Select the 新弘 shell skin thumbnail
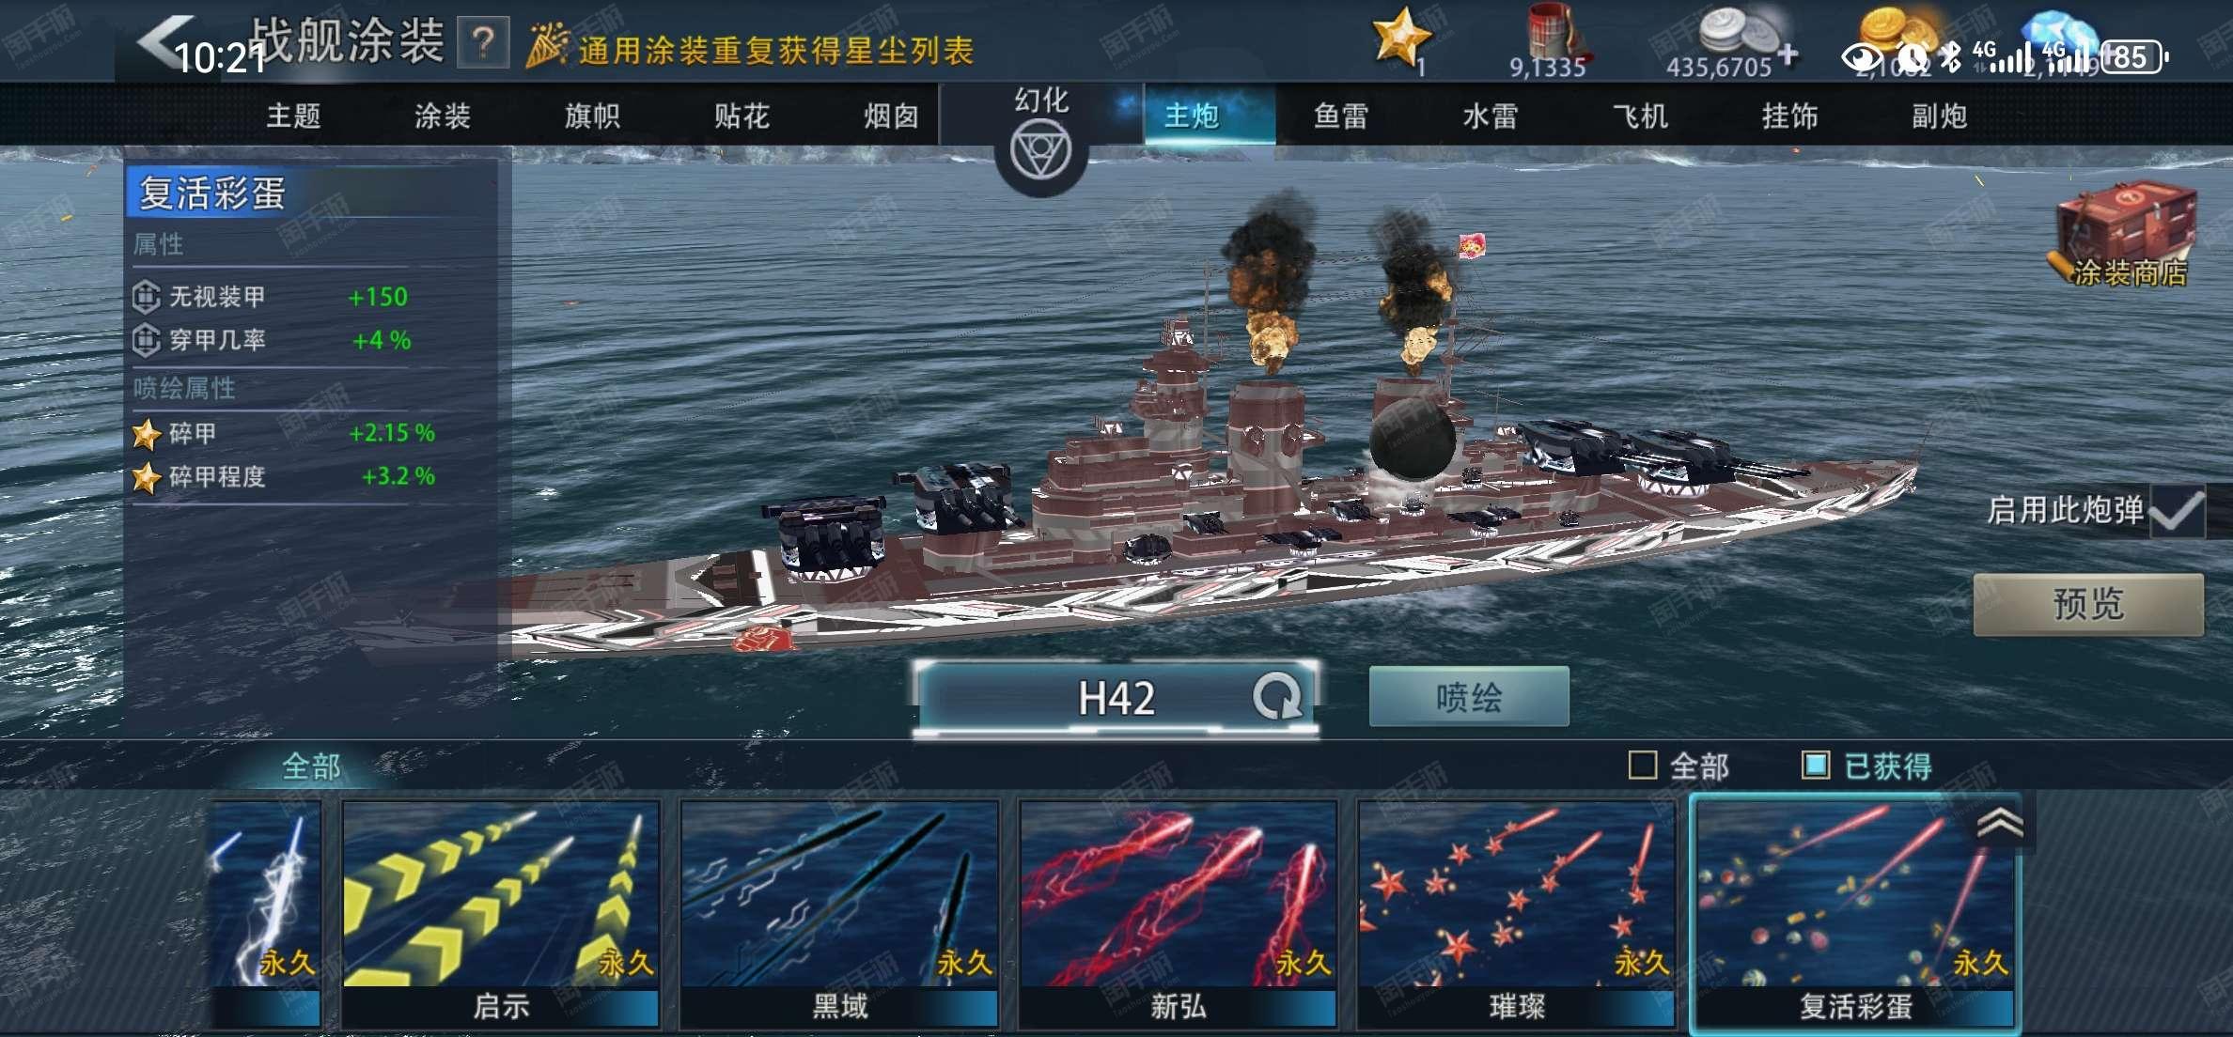The width and height of the screenshot is (2233, 1037). 1178,914
